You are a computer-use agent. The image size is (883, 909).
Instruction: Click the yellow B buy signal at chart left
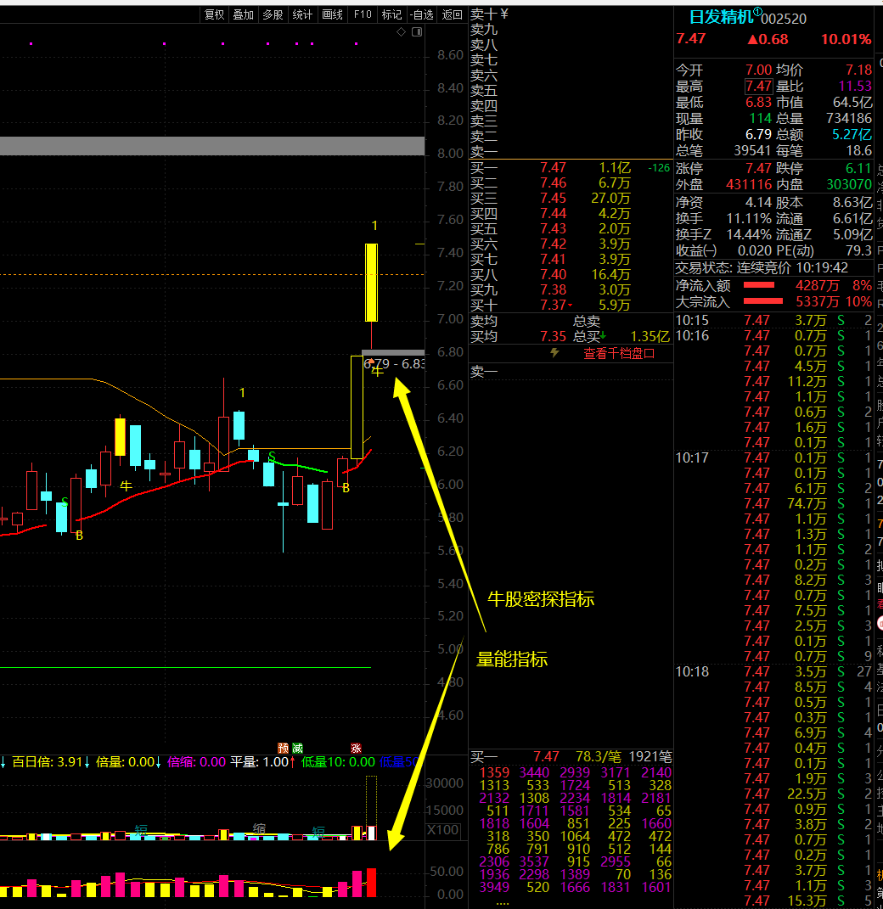click(80, 536)
